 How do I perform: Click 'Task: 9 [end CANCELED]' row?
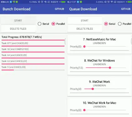point(13,67)
